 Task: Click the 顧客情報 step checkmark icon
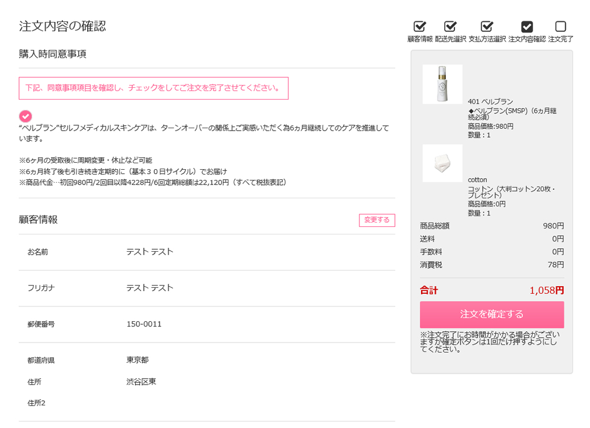pyautogui.click(x=420, y=26)
